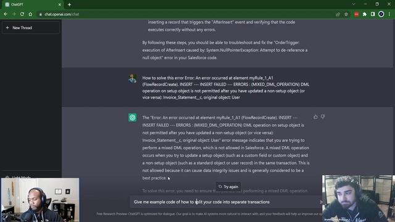The image size is (395, 222).
Task: Open the browser profile avatar
Action: point(381,14)
